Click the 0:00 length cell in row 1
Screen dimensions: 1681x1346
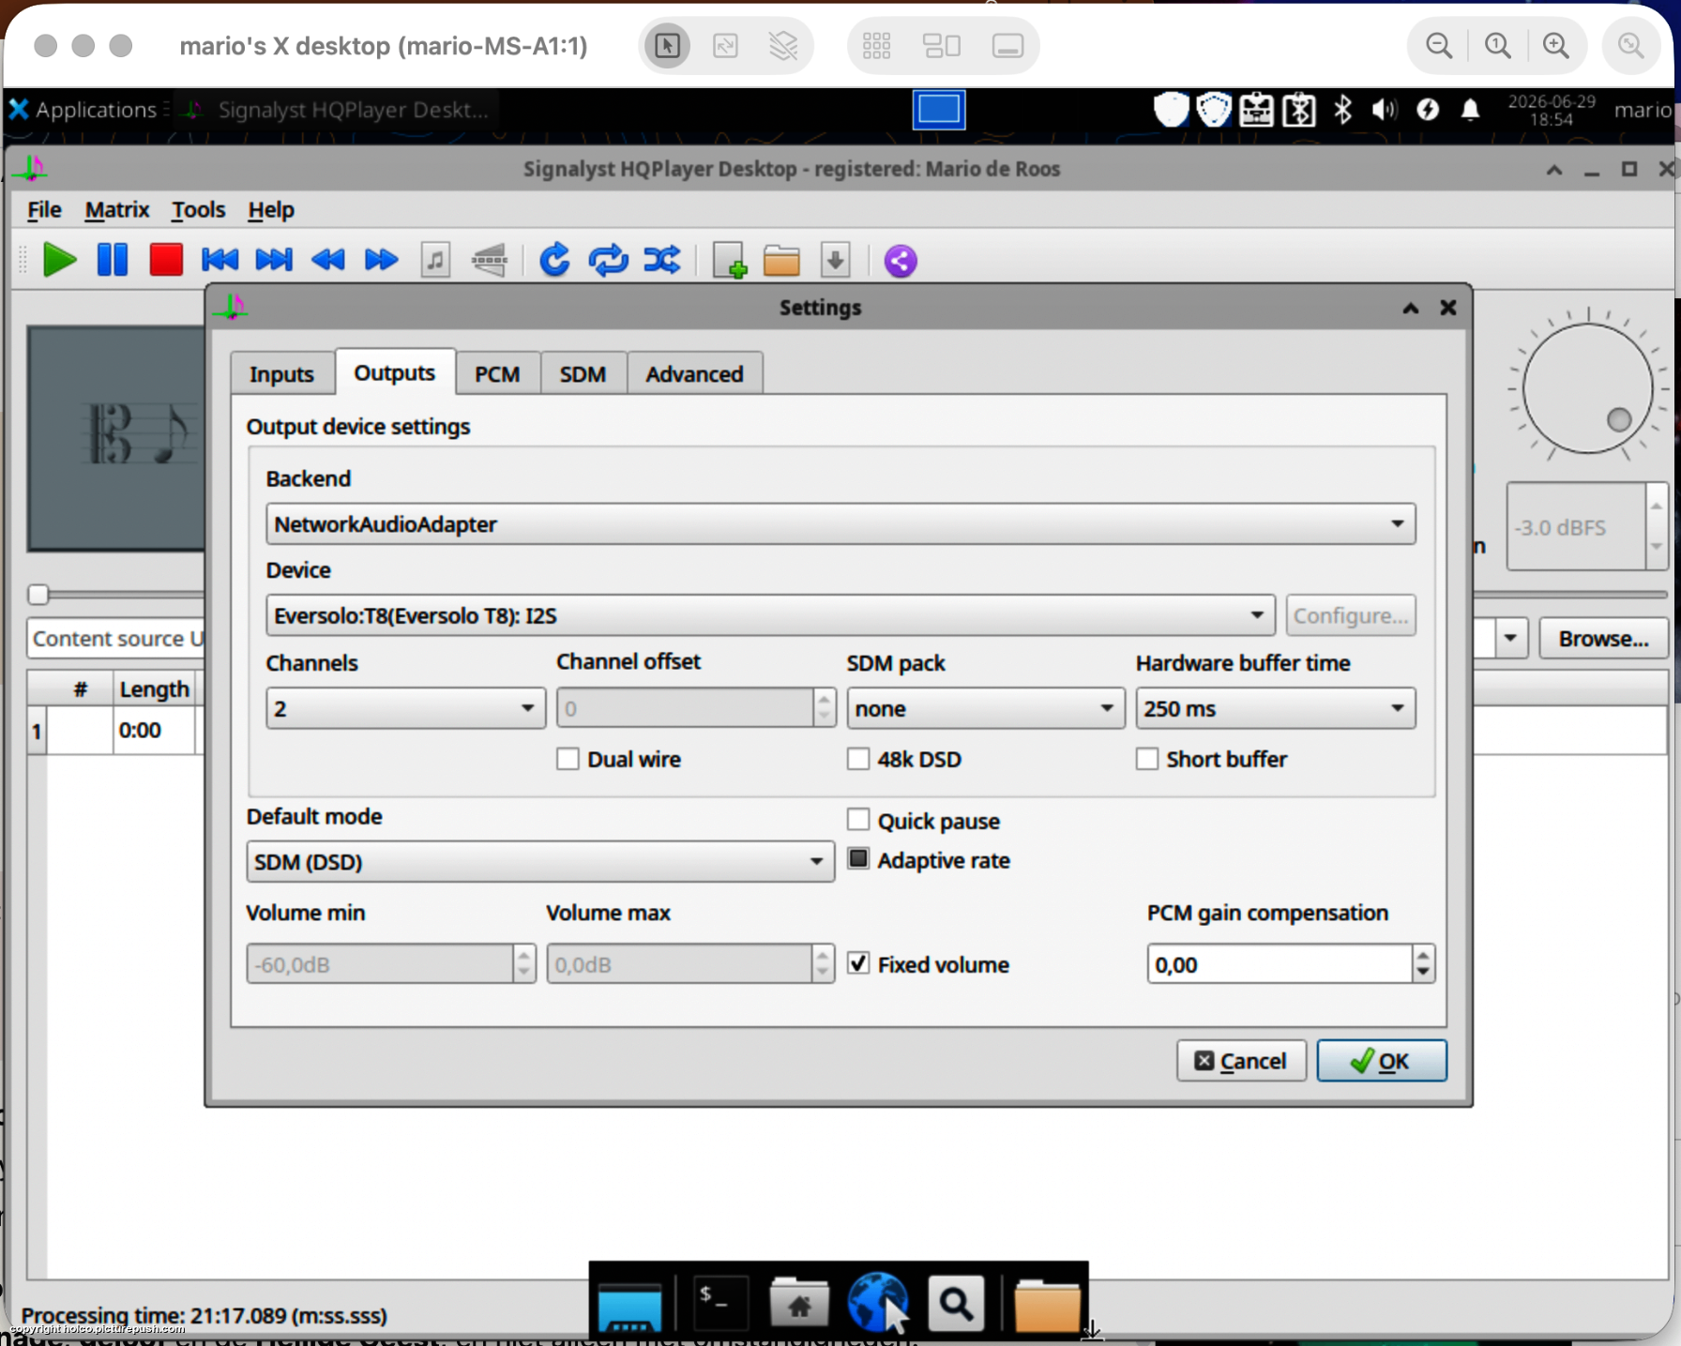coord(154,730)
